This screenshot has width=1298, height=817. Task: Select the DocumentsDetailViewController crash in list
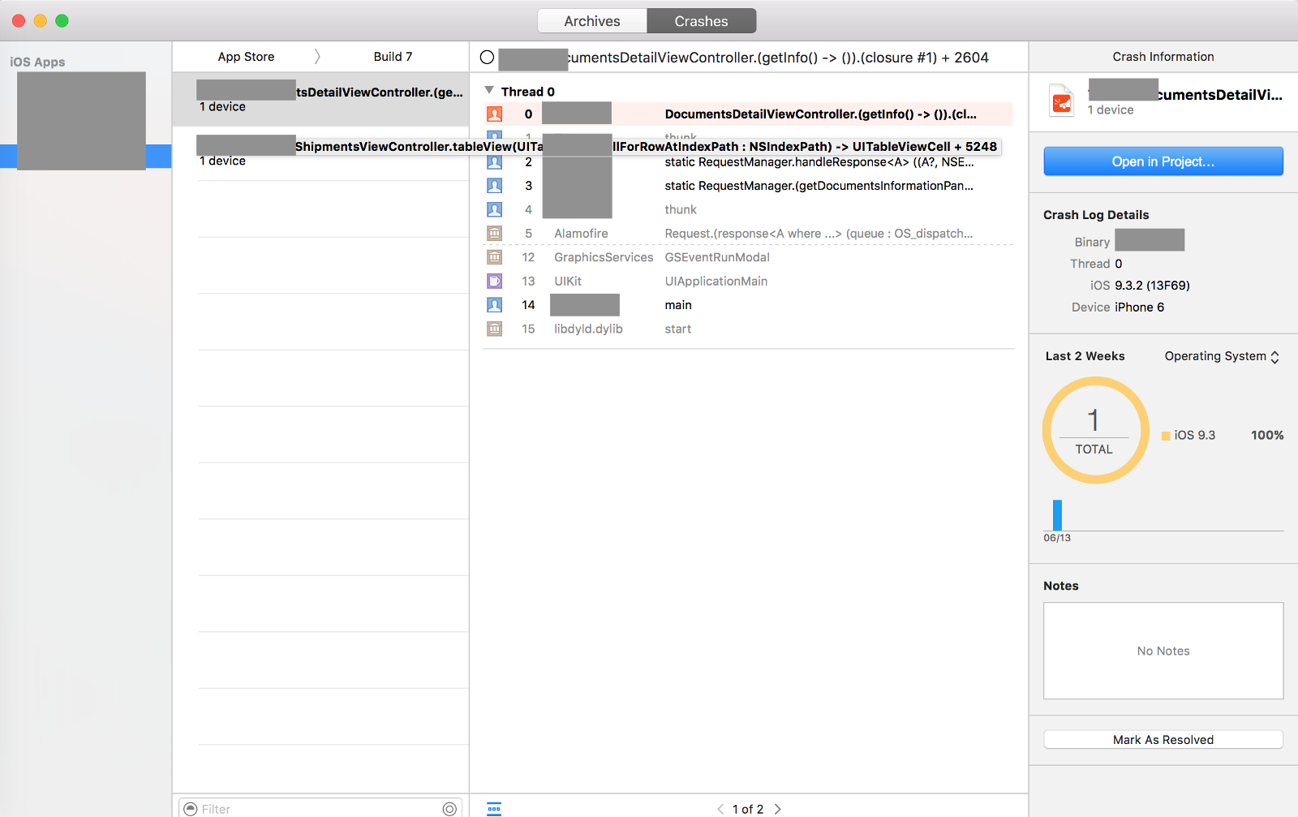[320, 99]
